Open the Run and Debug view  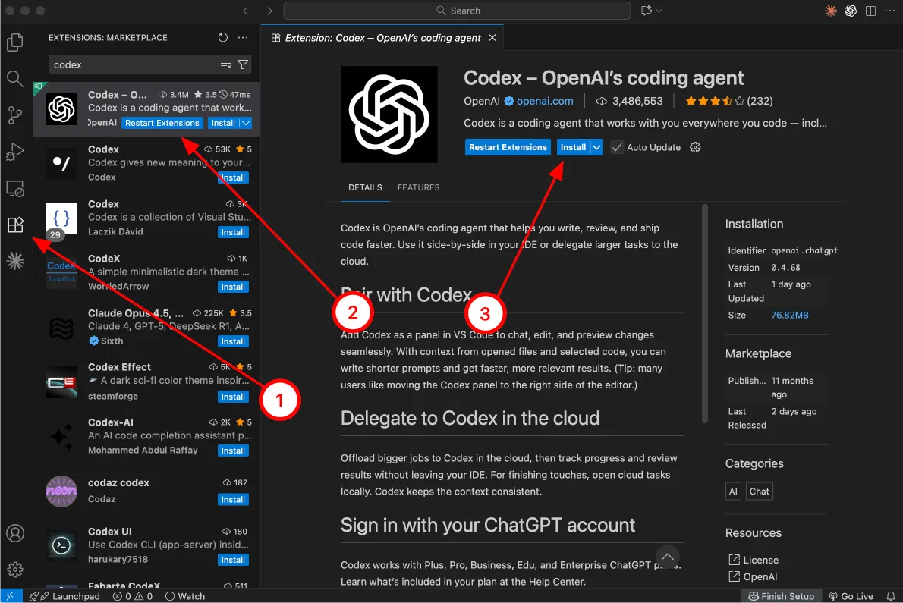(x=15, y=152)
